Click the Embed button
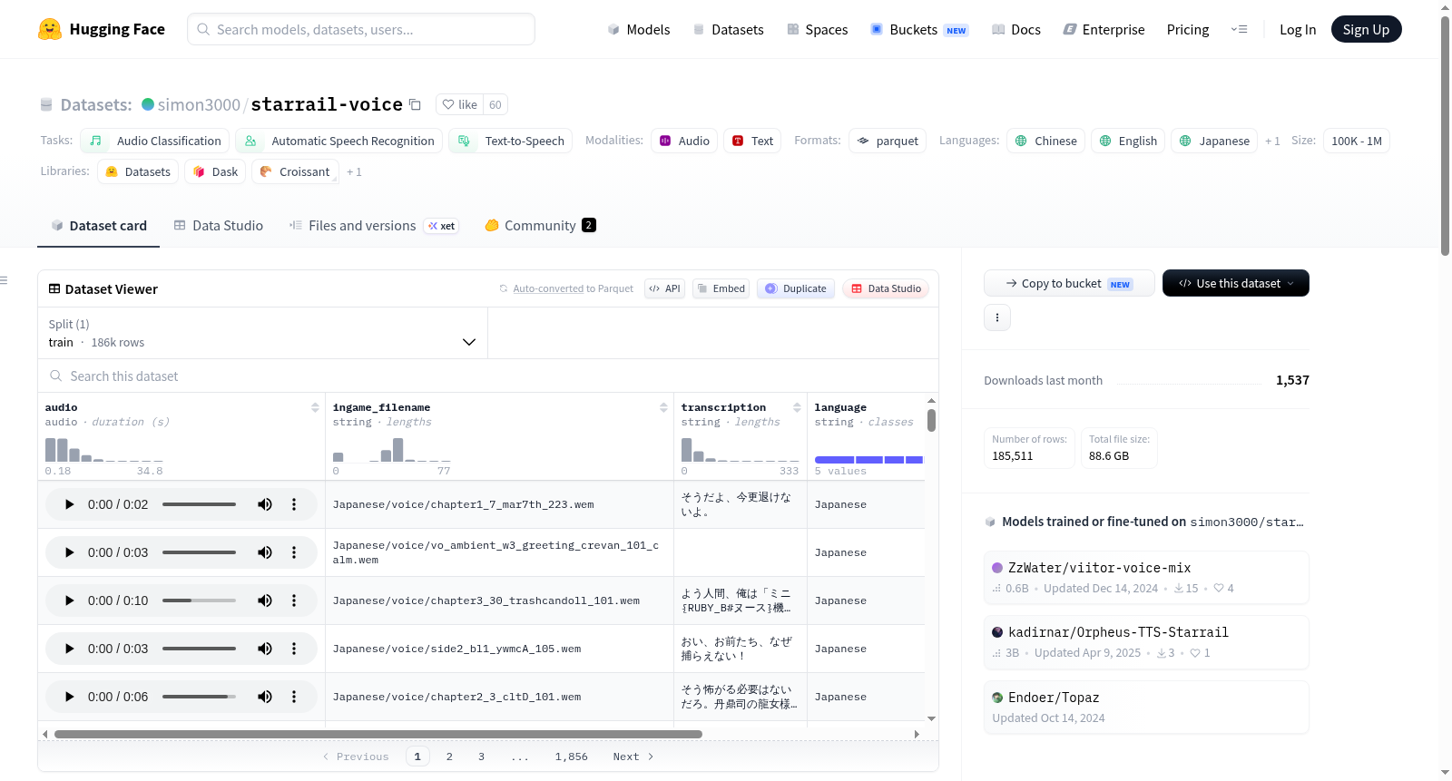This screenshot has width=1452, height=781. [721, 288]
